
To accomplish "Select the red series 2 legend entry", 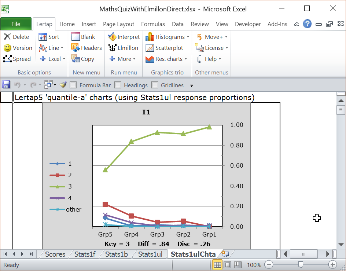I will coord(61,175).
